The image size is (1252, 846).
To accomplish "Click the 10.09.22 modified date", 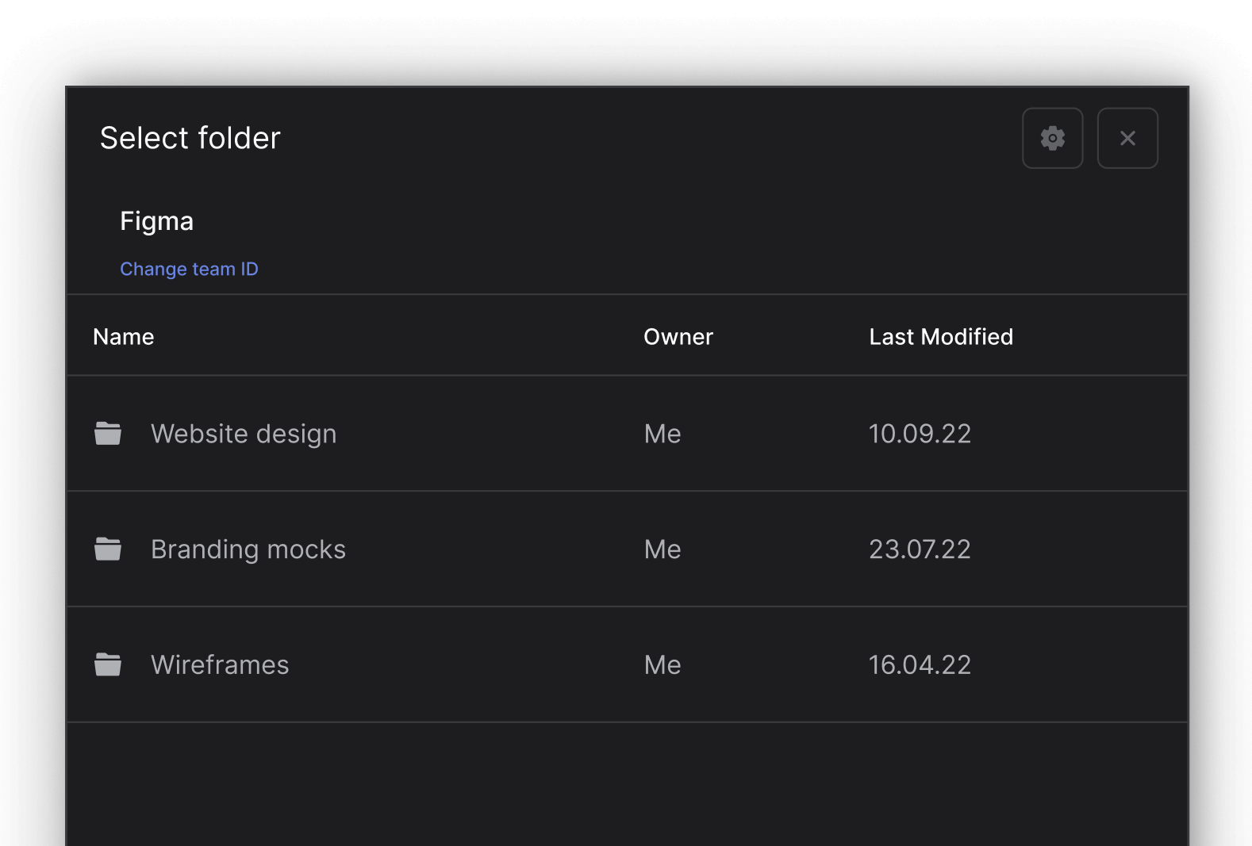I will 920,434.
